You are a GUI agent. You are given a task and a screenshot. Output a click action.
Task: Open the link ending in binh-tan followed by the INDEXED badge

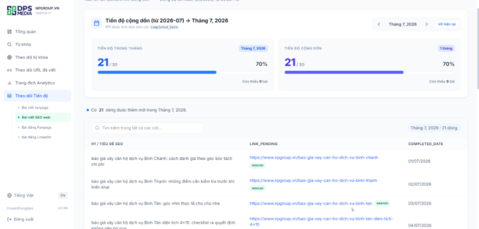tap(311, 203)
